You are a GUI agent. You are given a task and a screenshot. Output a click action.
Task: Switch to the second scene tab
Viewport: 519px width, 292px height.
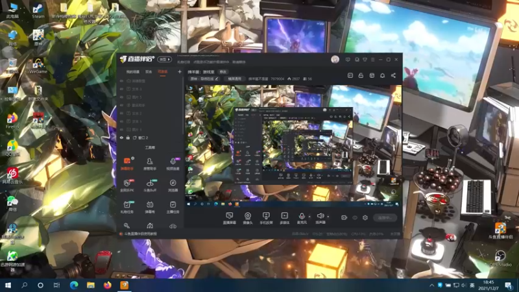coord(149,71)
